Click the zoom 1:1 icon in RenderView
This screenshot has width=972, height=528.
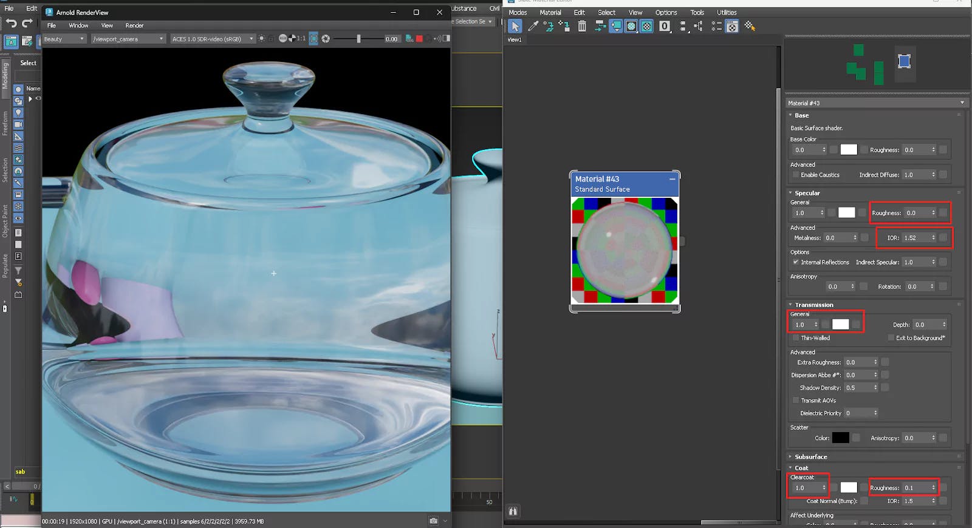click(301, 39)
